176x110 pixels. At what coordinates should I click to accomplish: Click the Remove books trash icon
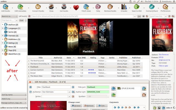(x=110, y=7)
